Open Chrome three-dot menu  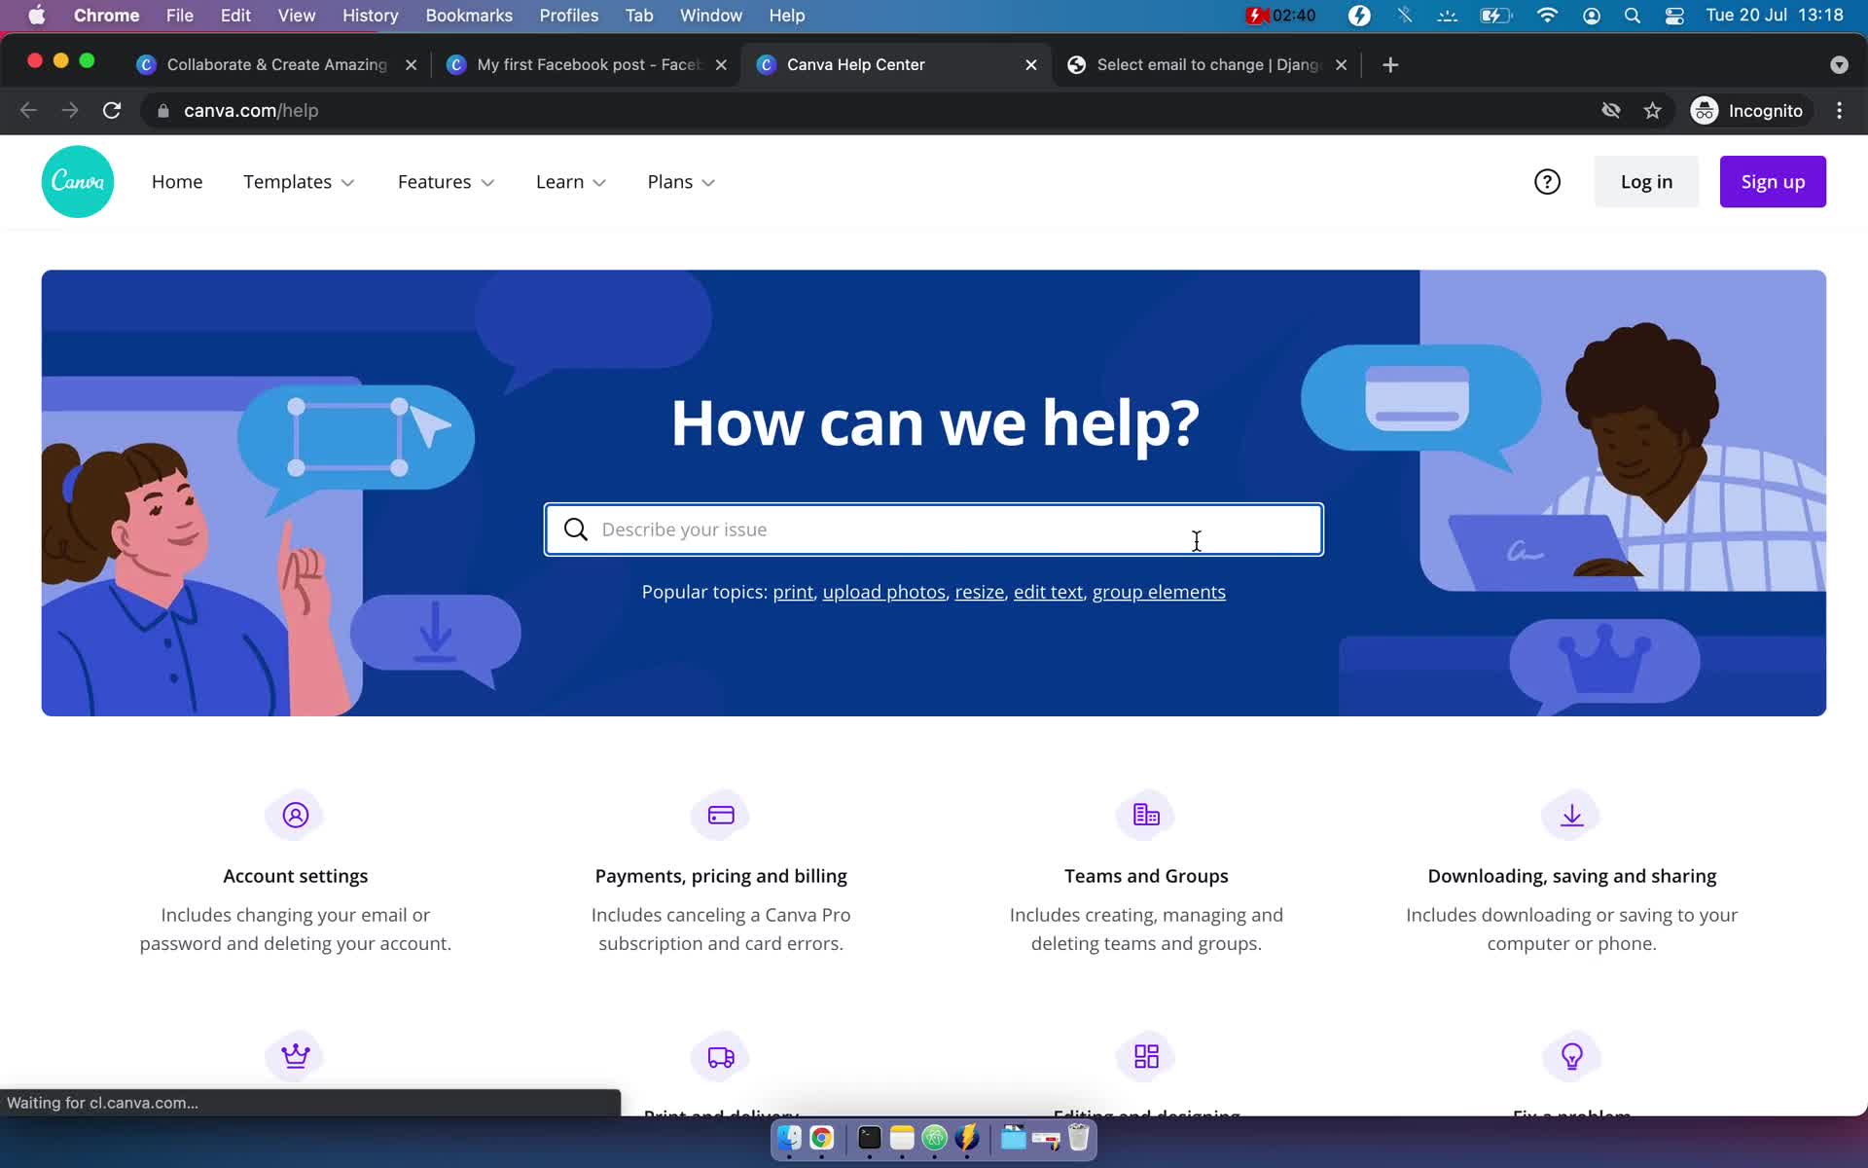[1839, 111]
